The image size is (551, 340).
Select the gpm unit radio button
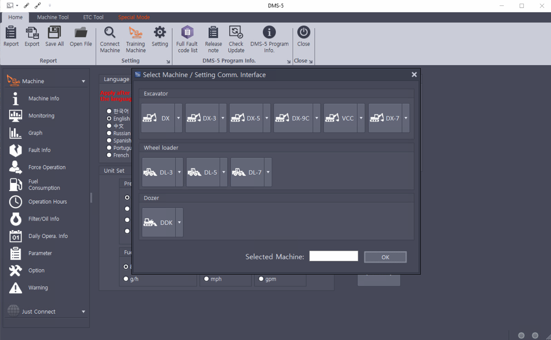click(261, 279)
